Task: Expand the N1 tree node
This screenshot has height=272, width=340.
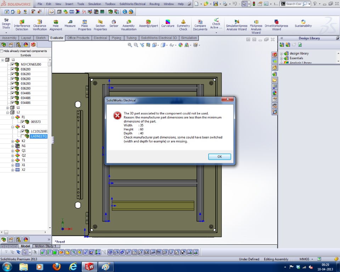Action: pyautogui.click(x=13, y=146)
